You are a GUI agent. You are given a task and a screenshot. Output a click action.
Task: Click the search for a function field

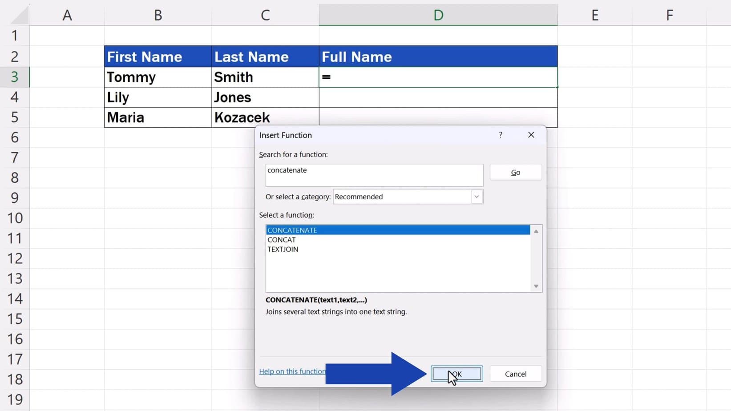point(374,174)
